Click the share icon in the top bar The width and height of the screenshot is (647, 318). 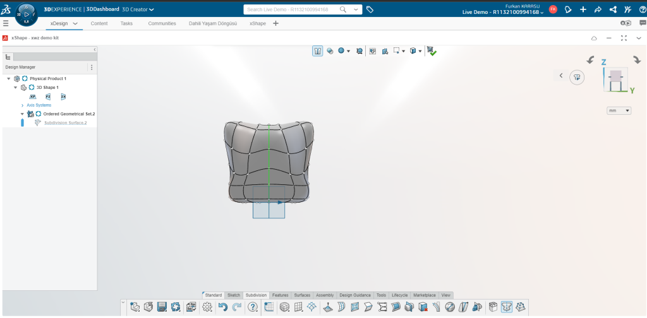[x=612, y=9]
